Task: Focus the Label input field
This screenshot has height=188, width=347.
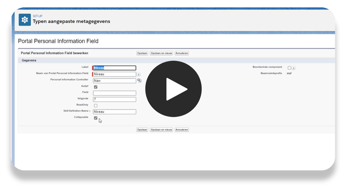Action: (x=114, y=68)
